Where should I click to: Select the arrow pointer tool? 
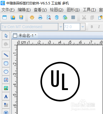[x=6, y=36]
